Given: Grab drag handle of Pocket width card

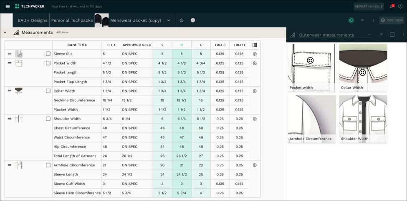Looking at the screenshot, I should [x=10, y=63].
